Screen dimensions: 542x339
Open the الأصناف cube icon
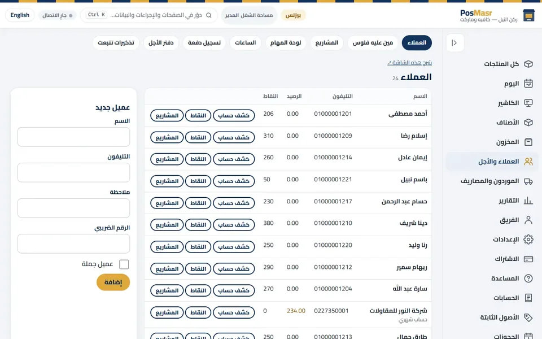pyautogui.click(x=528, y=123)
